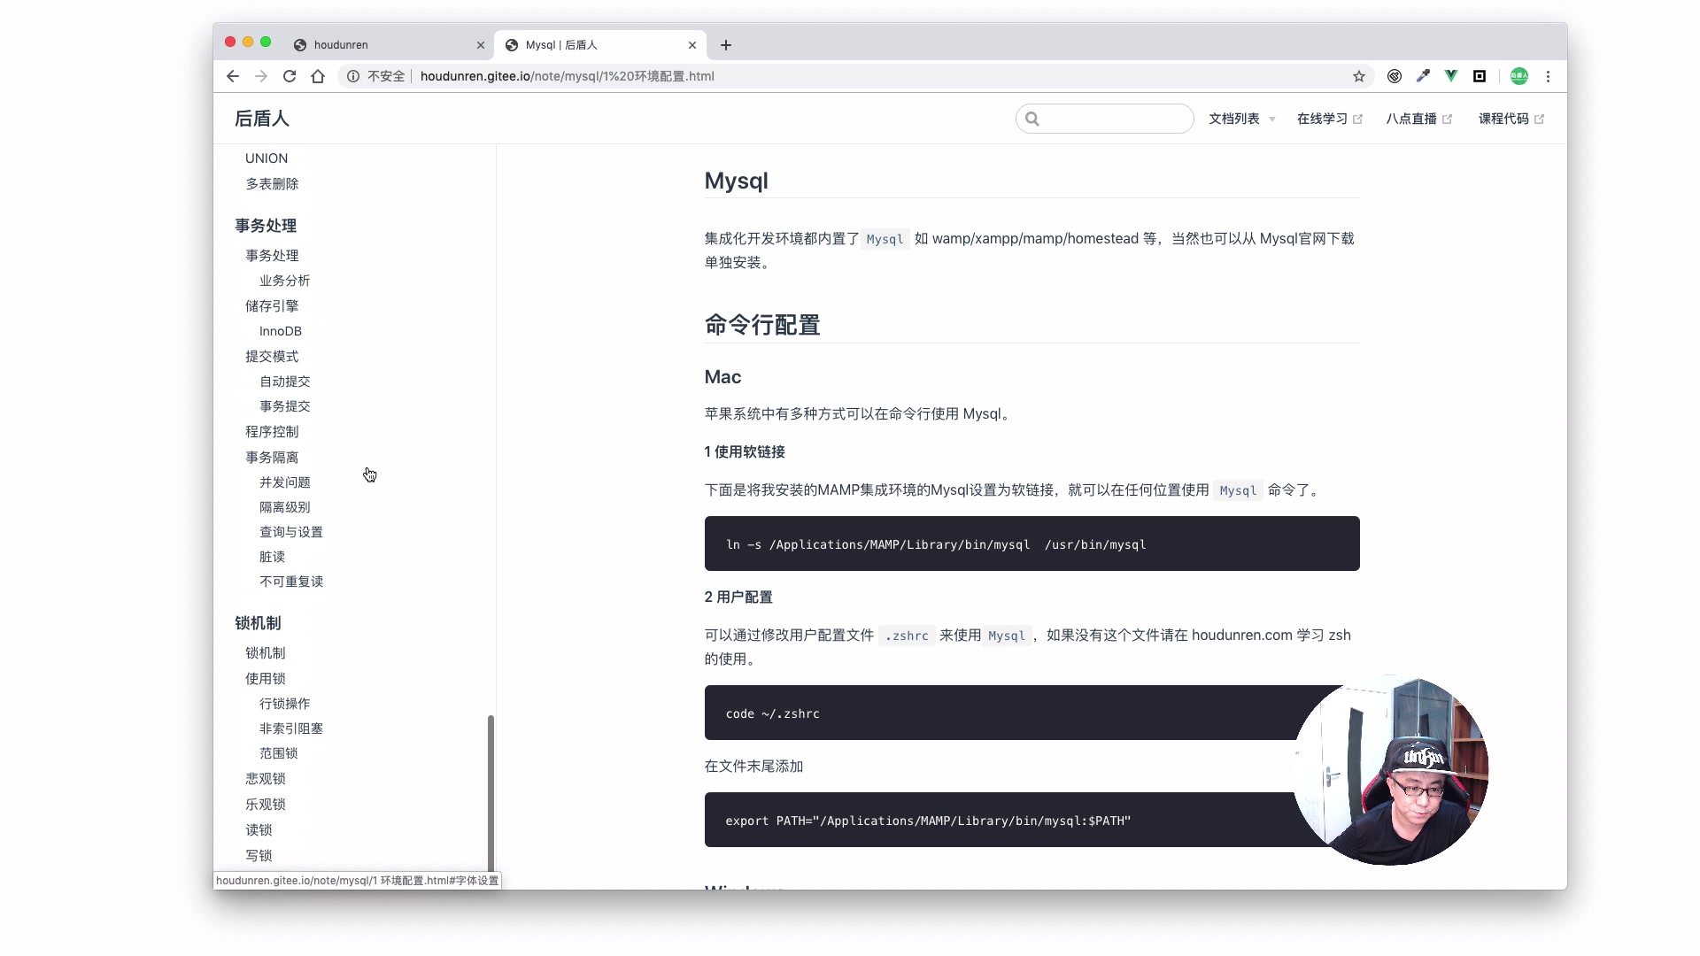Jump to 非索引阻塞 section
Viewport: 1700px width, 956px height.
pos(291,729)
